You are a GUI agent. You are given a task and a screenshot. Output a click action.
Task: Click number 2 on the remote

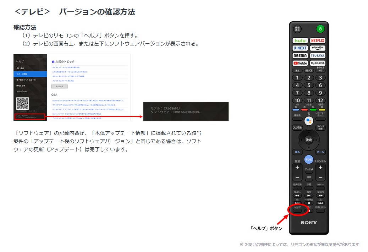309,78
